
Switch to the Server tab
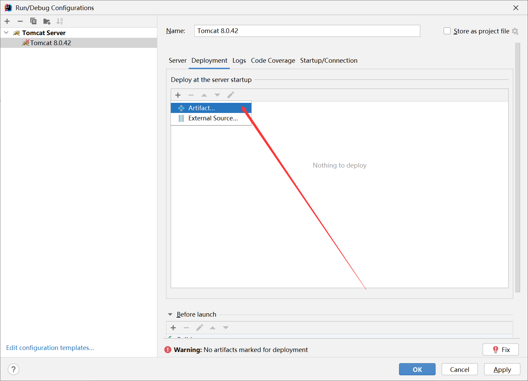[178, 61]
